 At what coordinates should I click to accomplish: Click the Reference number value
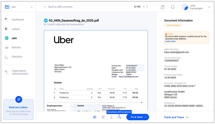[183, 106]
